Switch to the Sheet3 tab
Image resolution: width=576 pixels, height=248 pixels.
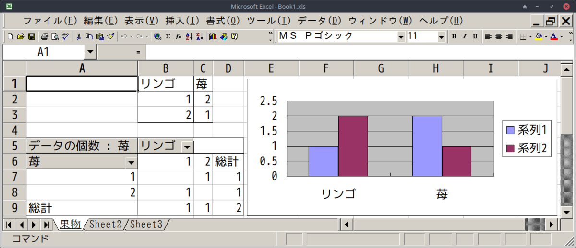(x=146, y=224)
